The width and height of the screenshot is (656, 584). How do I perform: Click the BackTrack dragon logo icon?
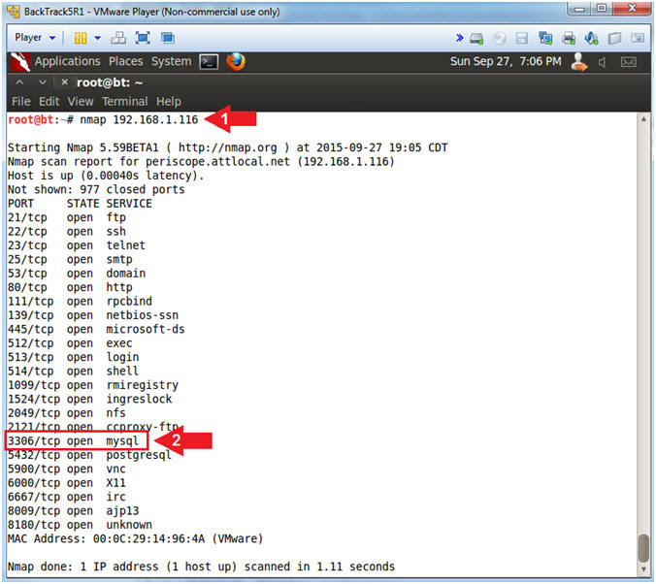(20, 62)
